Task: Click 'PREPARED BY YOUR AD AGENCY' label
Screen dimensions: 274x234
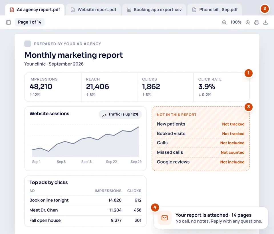Action: tap(67, 44)
